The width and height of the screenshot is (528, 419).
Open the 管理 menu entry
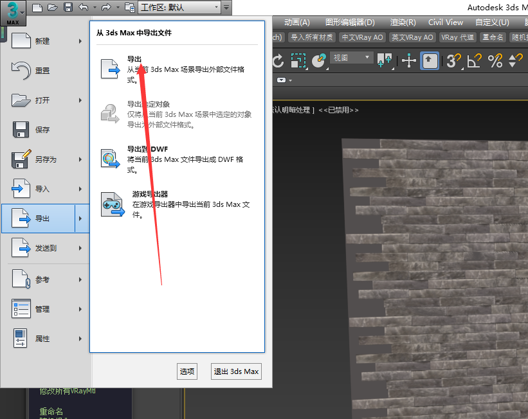[46, 309]
